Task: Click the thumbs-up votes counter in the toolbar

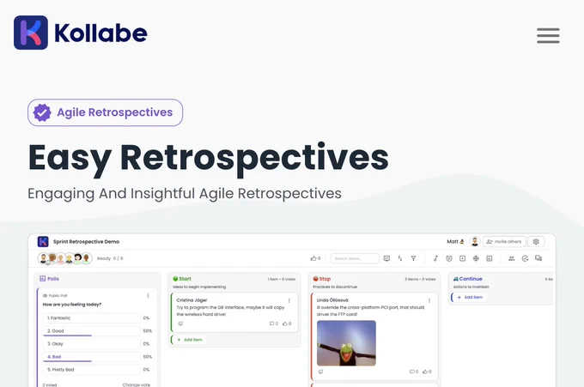Action: click(x=315, y=258)
